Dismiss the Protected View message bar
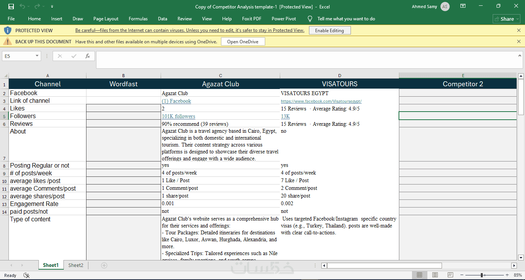This screenshot has height=280, width=525. point(518,30)
